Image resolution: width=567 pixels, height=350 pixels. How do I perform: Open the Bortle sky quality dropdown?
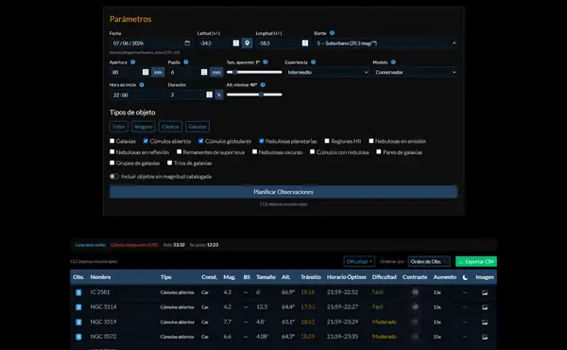coord(386,44)
